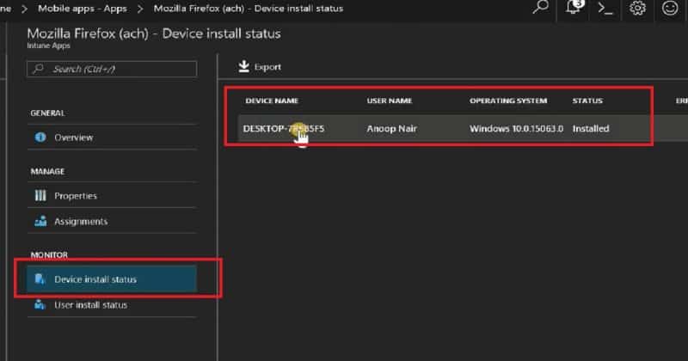
Task: Open the notifications bell icon
Action: tap(574, 7)
